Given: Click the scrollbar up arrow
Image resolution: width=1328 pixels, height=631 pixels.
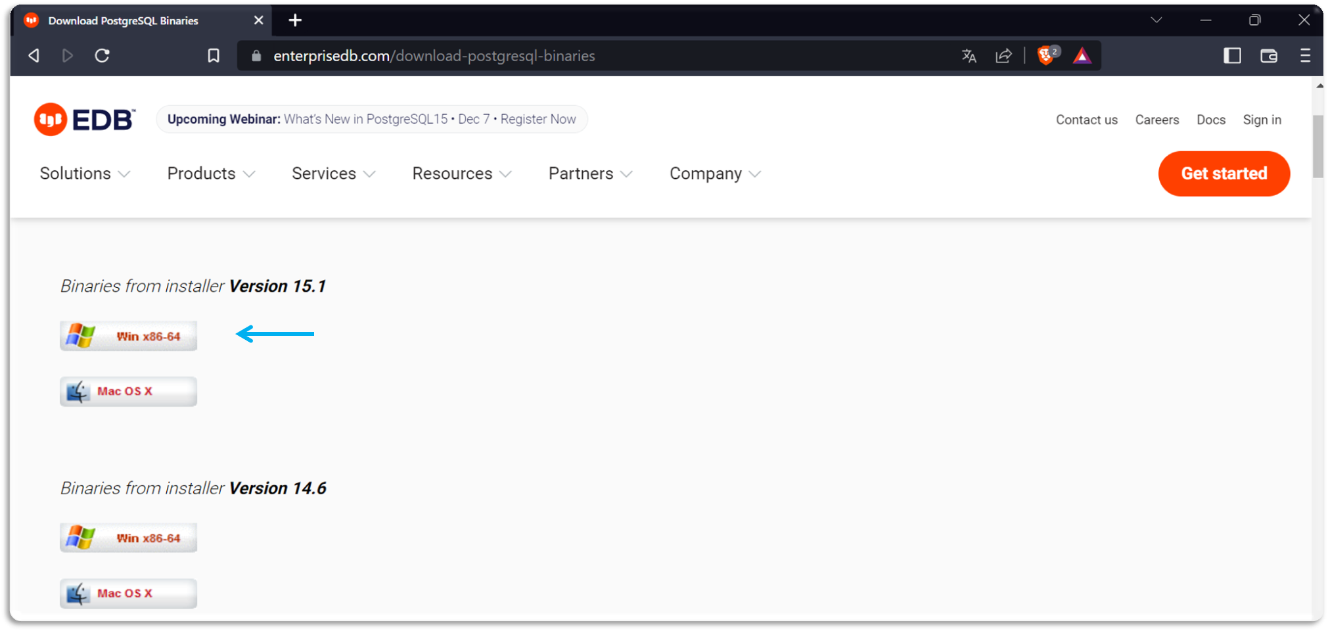Looking at the screenshot, I should tap(1319, 85).
